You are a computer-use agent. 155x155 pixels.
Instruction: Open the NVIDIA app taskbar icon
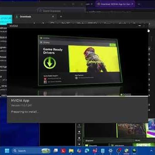pyautogui.click(x=134, y=151)
